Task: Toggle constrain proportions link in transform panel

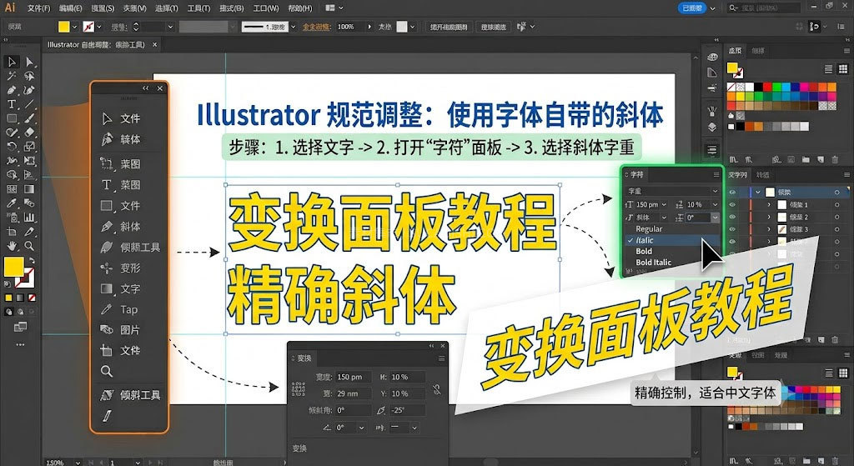Action: click(x=437, y=389)
